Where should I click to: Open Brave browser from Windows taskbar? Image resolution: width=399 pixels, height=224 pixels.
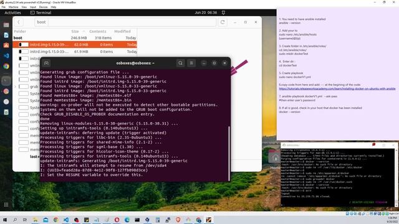pyautogui.click(x=178, y=220)
